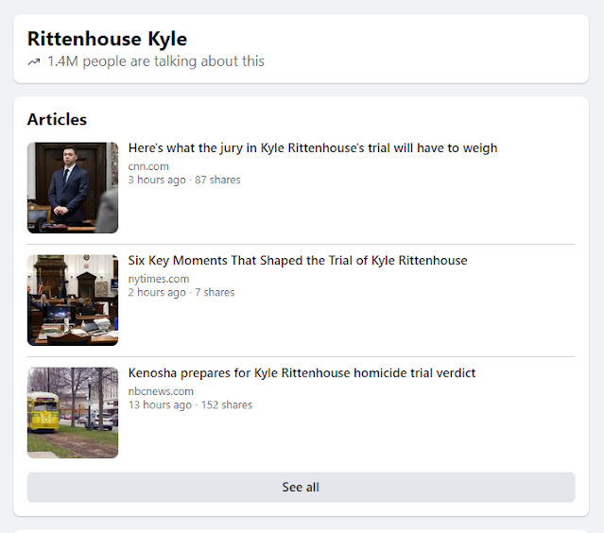Click the nytimes.com source label

pyautogui.click(x=159, y=279)
